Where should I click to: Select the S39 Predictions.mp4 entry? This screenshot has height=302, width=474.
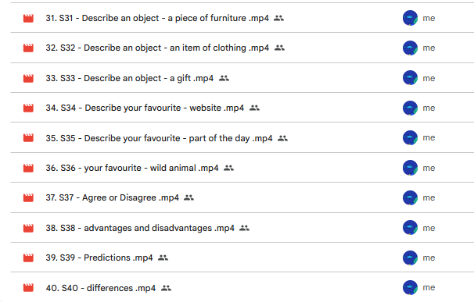pos(99,258)
